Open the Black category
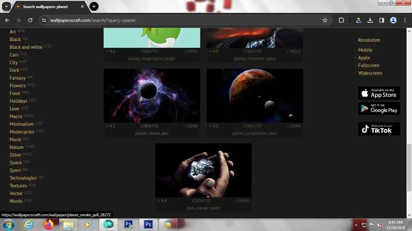 coord(15,39)
